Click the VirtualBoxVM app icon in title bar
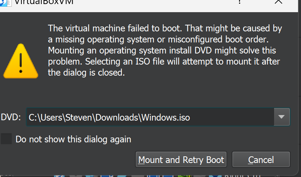The width and height of the screenshot is (301, 177). pyautogui.click(x=6, y=3)
